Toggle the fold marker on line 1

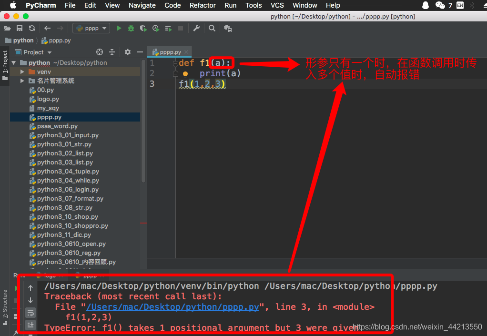pyautogui.click(x=175, y=63)
